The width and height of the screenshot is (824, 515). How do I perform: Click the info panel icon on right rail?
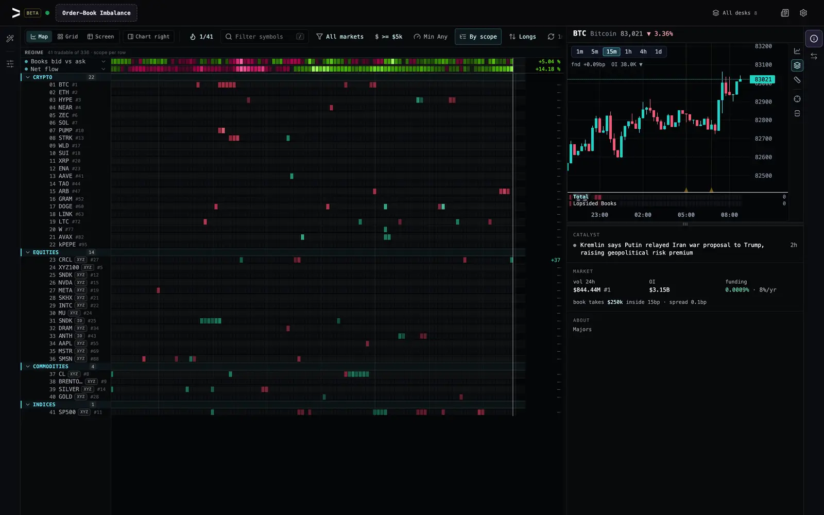[x=814, y=39]
